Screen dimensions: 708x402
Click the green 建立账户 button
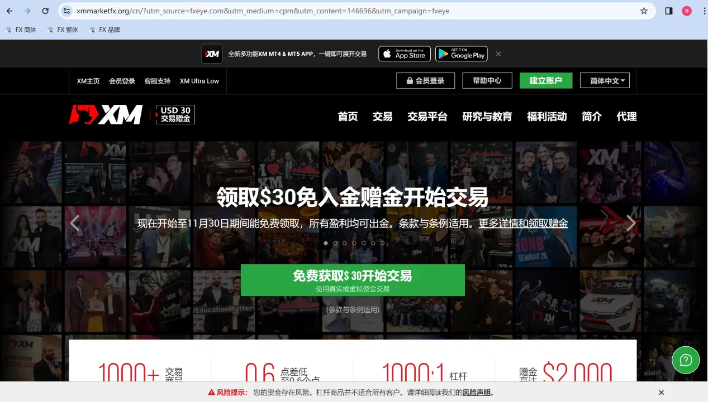[x=546, y=81]
